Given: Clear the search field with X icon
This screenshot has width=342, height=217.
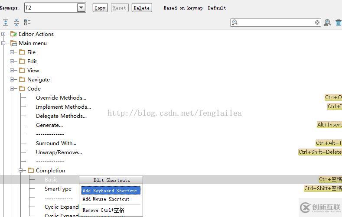Looking at the screenshot, I should pyautogui.click(x=317, y=23).
